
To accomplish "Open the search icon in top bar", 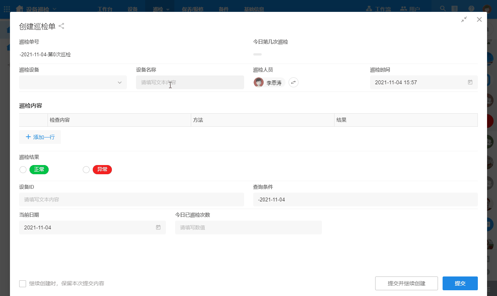I will click(443, 8).
